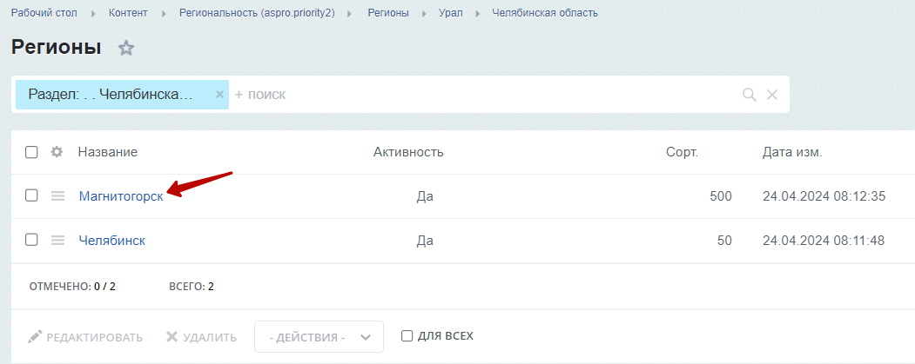Image resolution: width=915 pixels, height=364 pixels.
Task: Open row menu for Магнитогорск
Action: point(57,196)
